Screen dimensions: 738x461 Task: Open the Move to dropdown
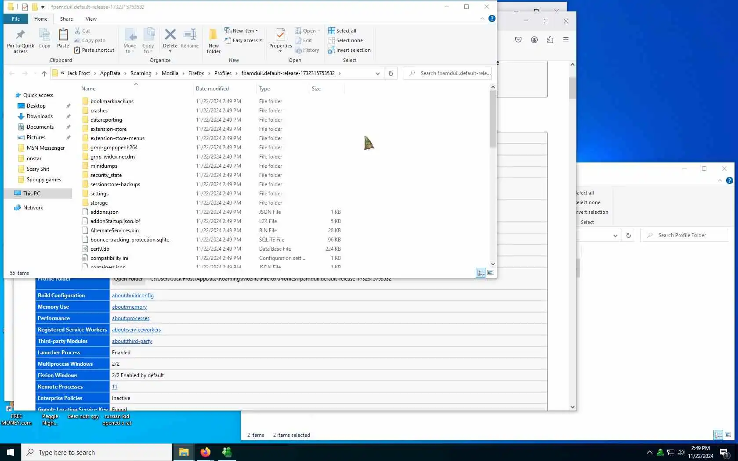pyautogui.click(x=130, y=41)
